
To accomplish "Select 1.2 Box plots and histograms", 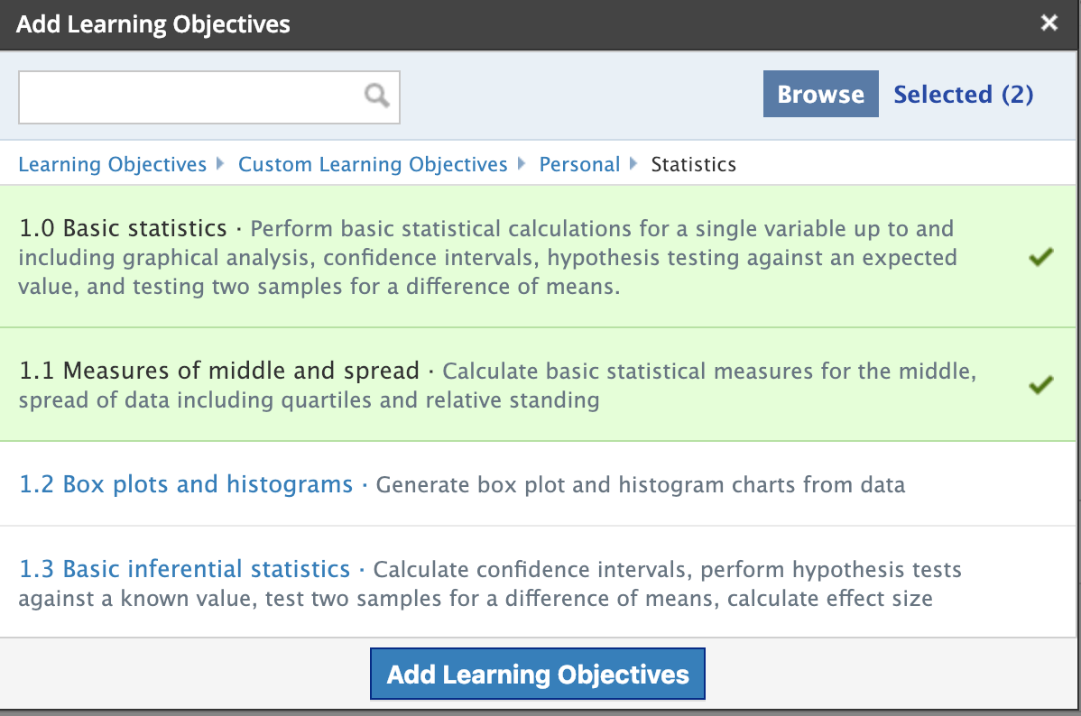I will pyautogui.click(x=186, y=484).
